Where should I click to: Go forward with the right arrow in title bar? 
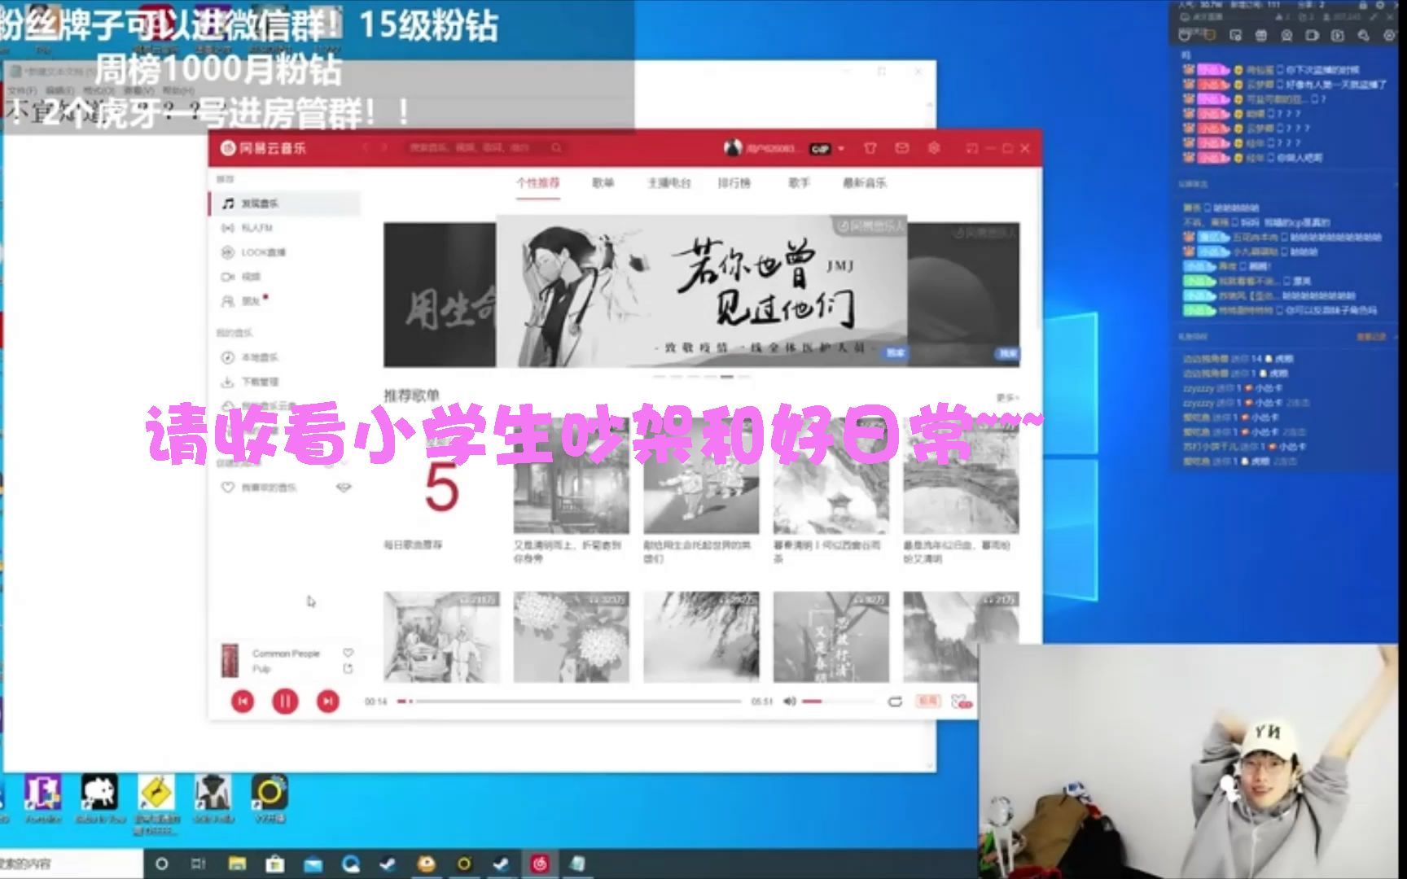coord(384,147)
